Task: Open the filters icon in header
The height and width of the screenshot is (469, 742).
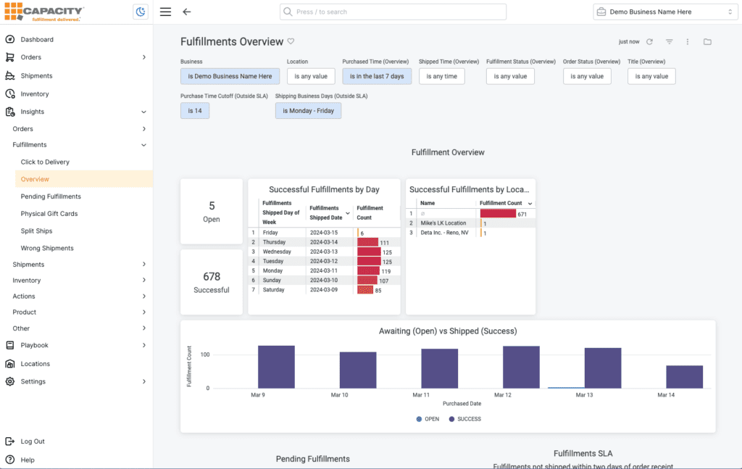Action: (x=669, y=42)
